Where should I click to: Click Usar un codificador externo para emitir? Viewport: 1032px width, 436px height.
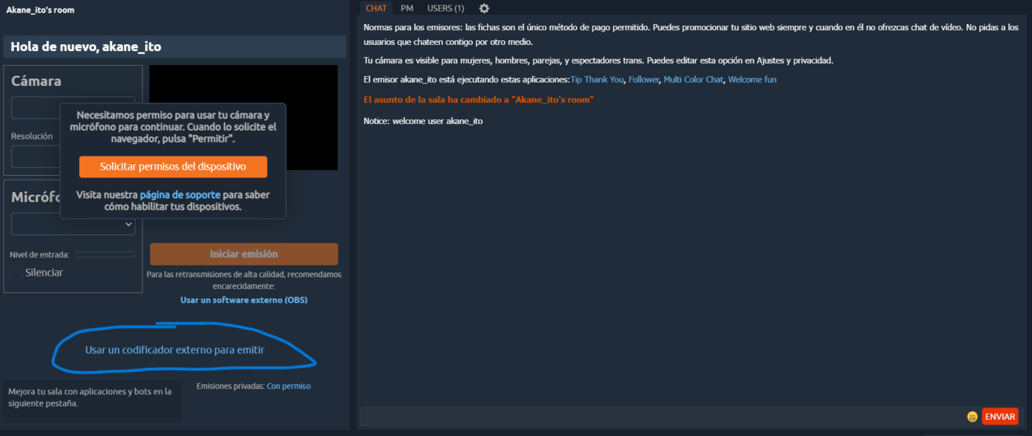coord(175,349)
